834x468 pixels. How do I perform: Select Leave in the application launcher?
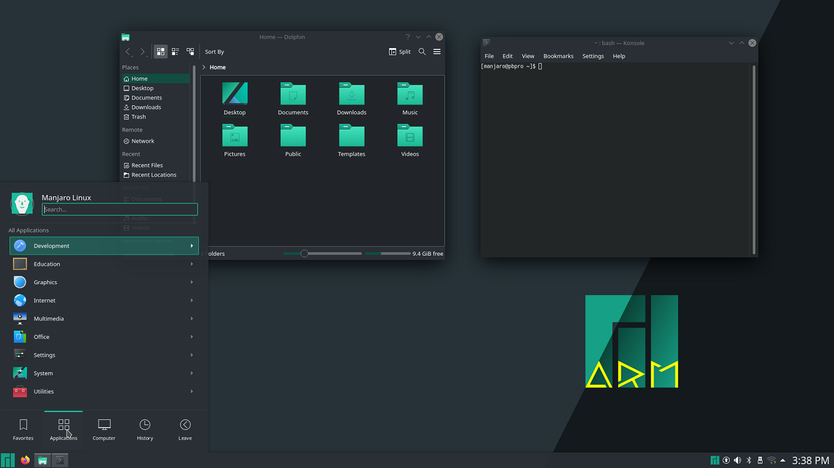pyautogui.click(x=185, y=429)
